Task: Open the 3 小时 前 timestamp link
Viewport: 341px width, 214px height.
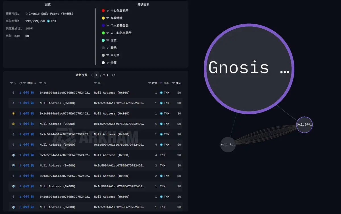Action: (26, 207)
